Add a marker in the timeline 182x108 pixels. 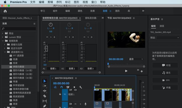click(x=74, y=87)
